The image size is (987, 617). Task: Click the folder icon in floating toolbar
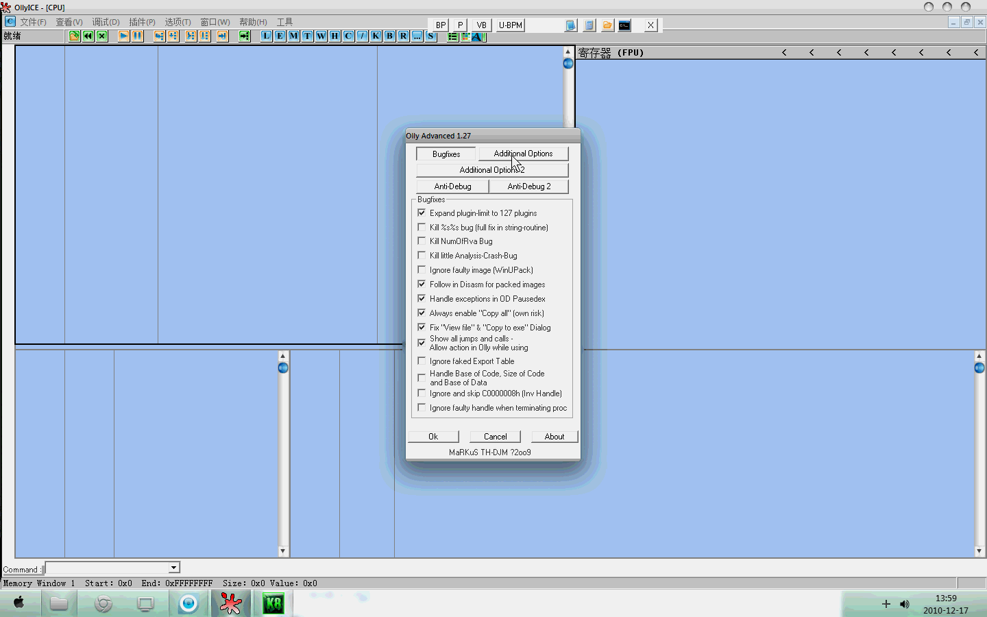pos(607,25)
